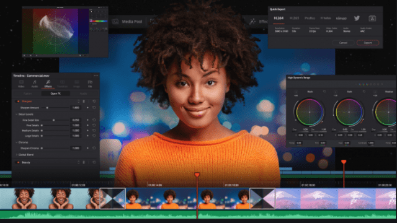397x223 pixels.
Task: Reset the Sharpen Chroma value
Action: click(94, 148)
